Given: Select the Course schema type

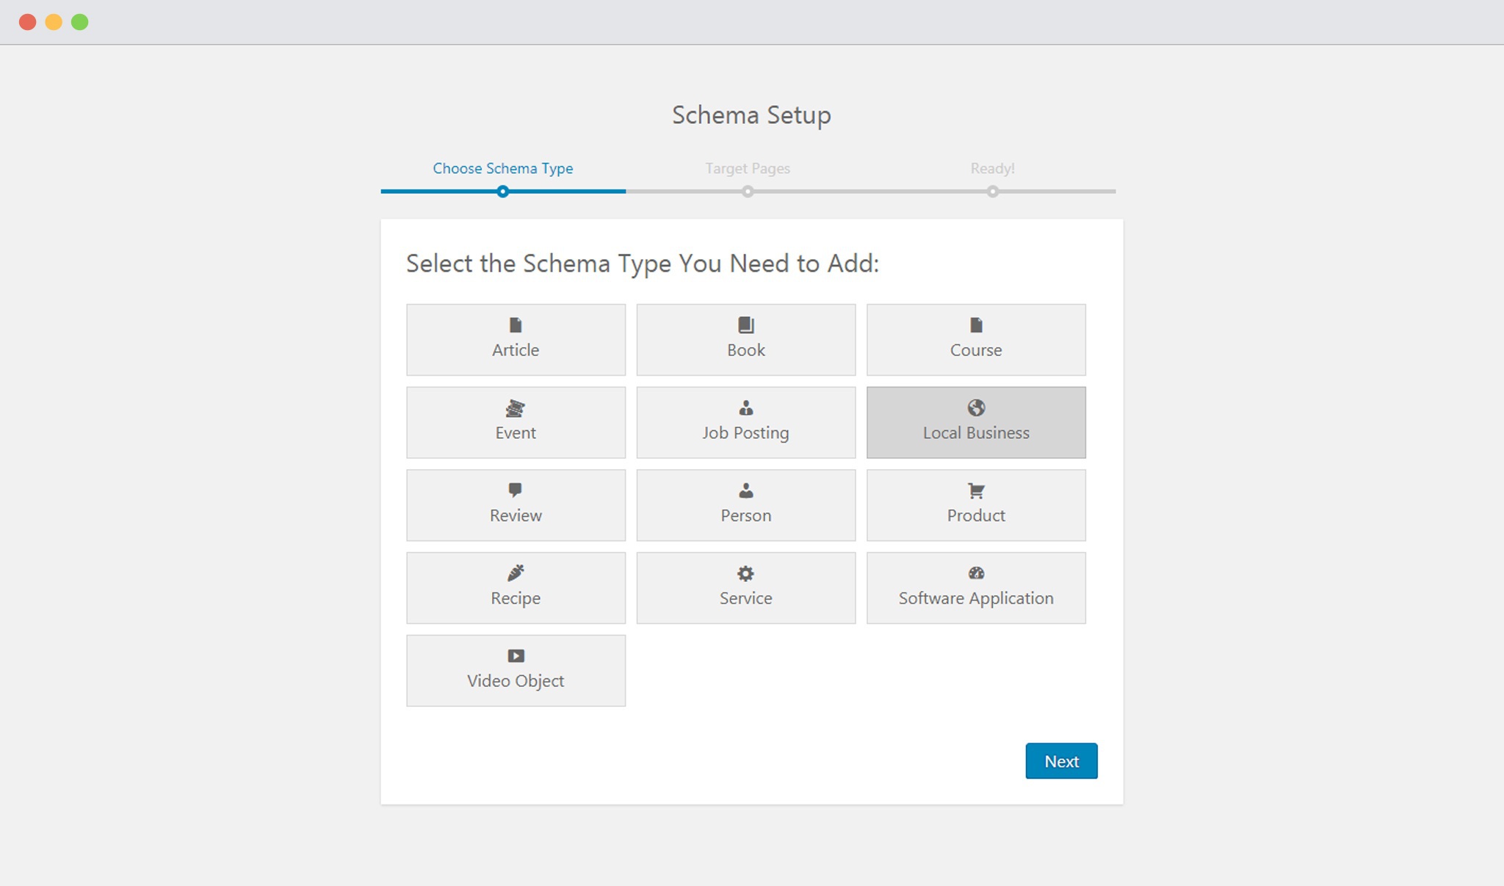Looking at the screenshot, I should click(x=975, y=340).
